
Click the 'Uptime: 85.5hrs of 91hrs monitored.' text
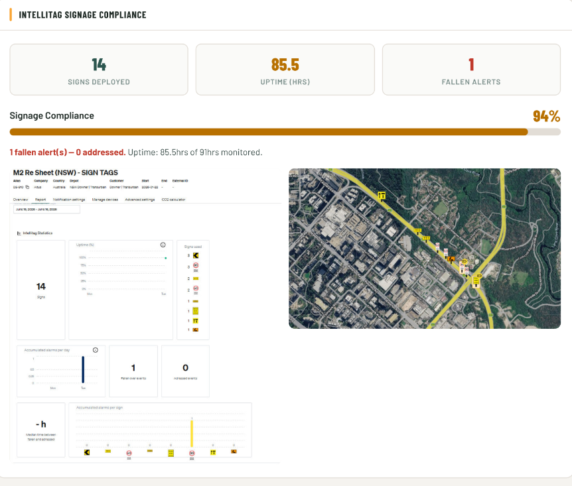coord(195,152)
